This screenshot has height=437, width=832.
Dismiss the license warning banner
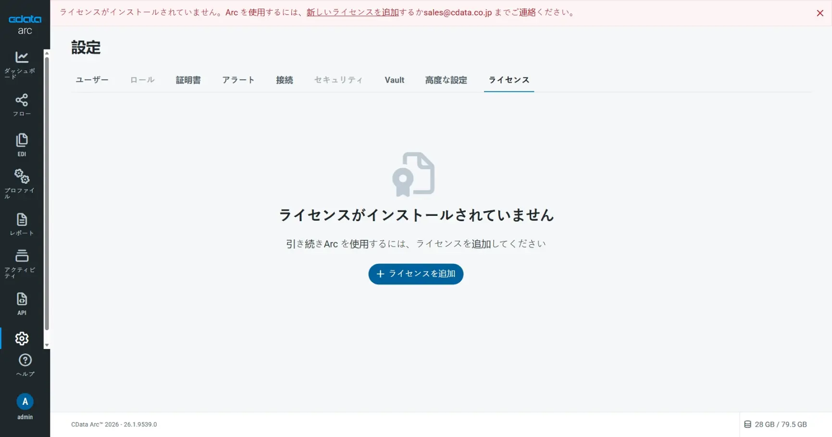tap(820, 13)
